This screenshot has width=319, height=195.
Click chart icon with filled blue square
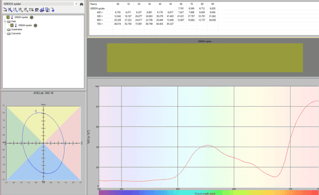10,10
